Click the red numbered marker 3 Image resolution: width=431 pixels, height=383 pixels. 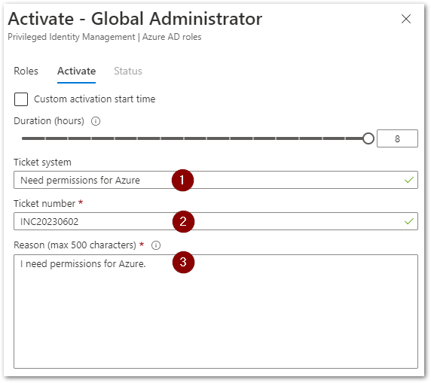pyautogui.click(x=183, y=262)
